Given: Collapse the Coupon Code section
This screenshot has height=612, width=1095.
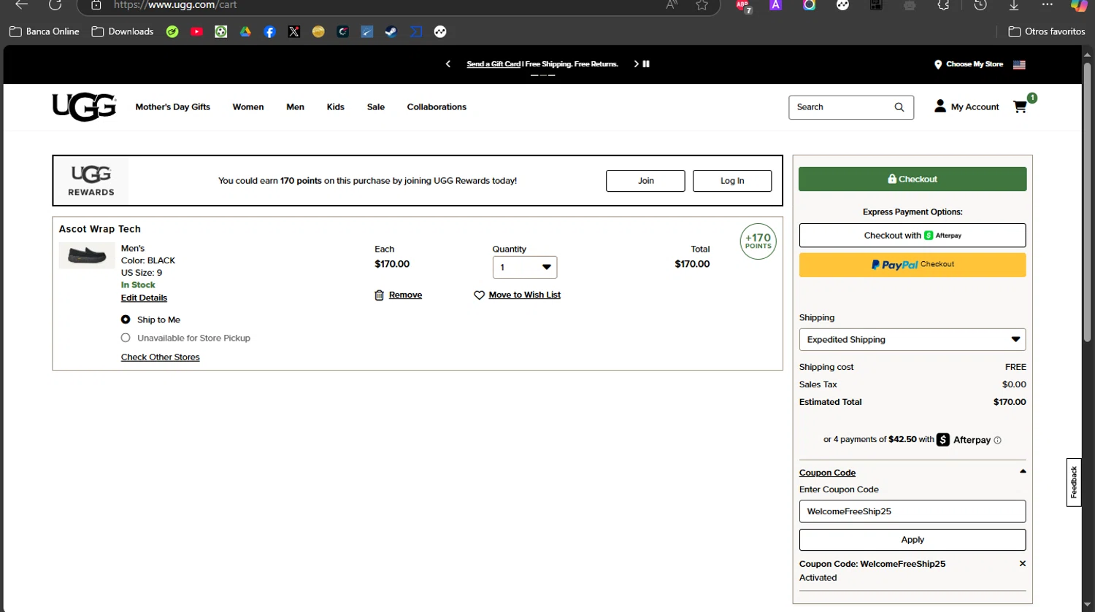Looking at the screenshot, I should pos(1023,472).
